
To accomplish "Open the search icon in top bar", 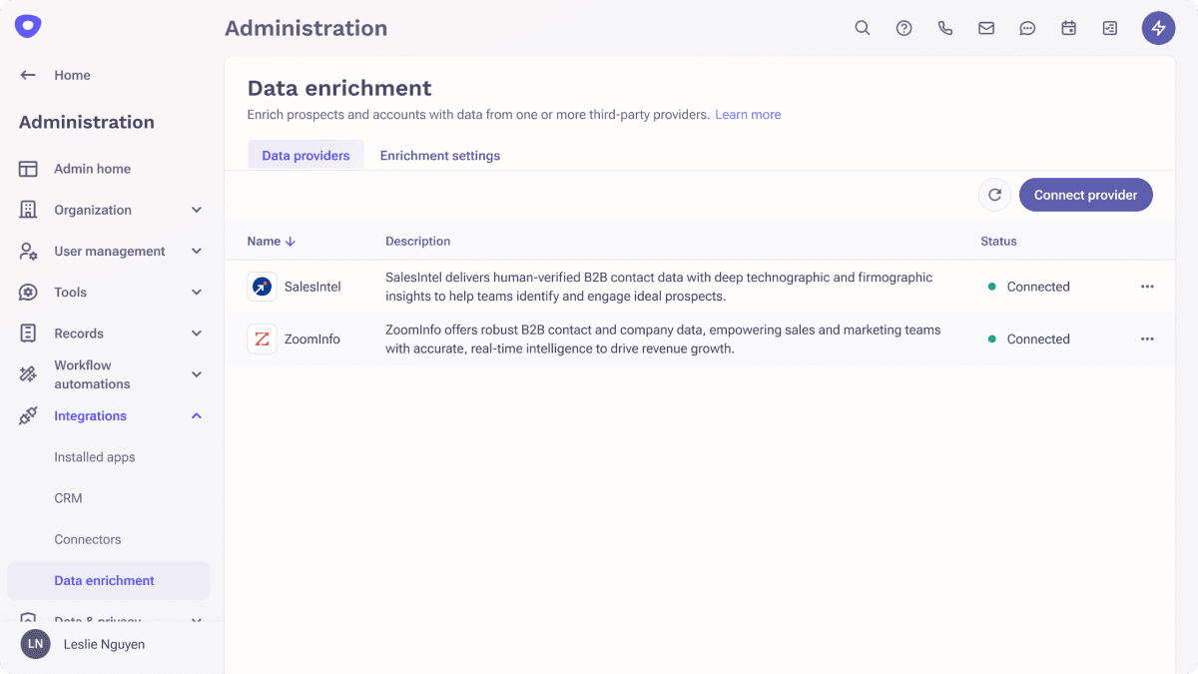I will click(x=863, y=28).
